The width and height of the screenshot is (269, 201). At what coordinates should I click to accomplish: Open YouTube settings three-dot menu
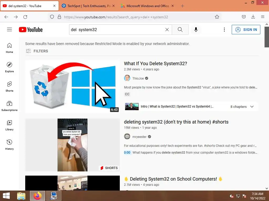[x=224, y=30]
